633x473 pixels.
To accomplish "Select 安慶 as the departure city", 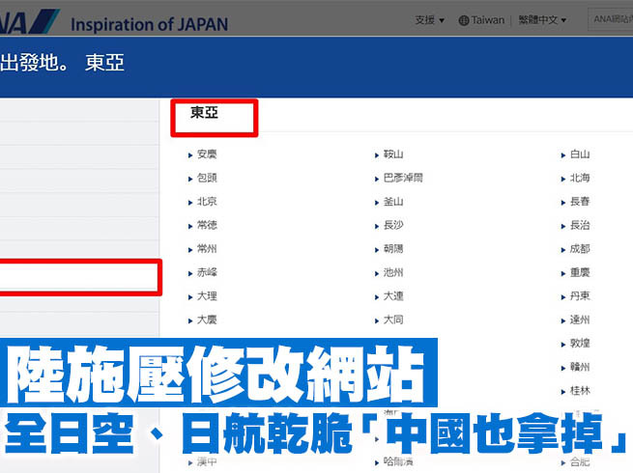I will point(207,154).
